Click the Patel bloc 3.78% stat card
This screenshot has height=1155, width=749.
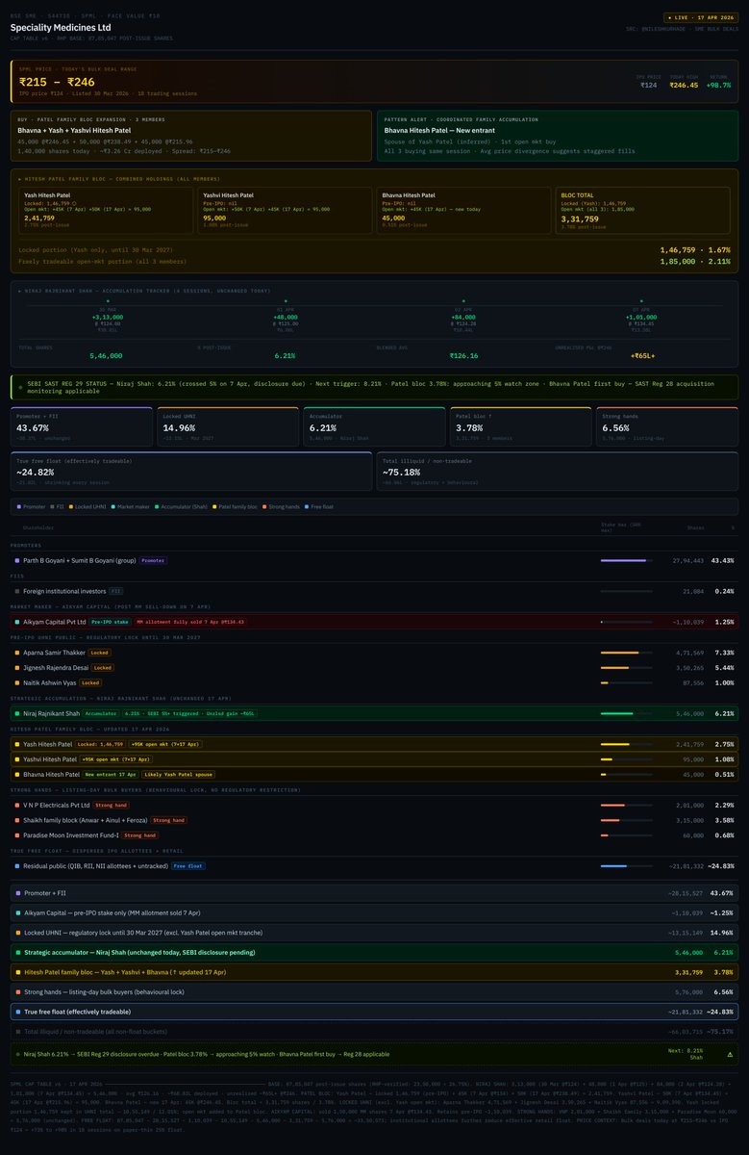click(519, 426)
